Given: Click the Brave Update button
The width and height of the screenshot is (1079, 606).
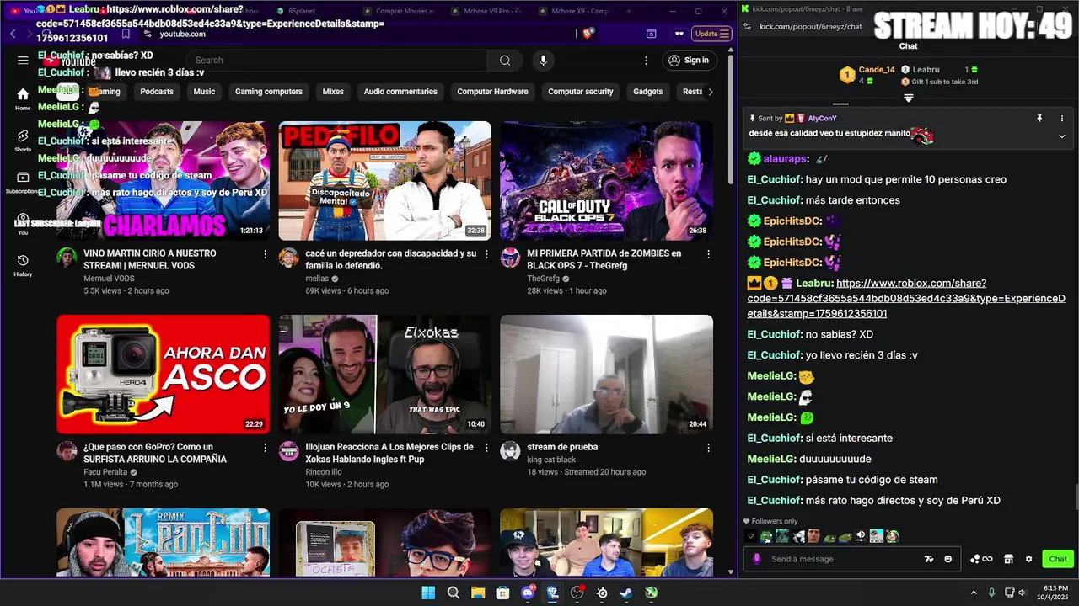Looking at the screenshot, I should pyautogui.click(x=711, y=34).
